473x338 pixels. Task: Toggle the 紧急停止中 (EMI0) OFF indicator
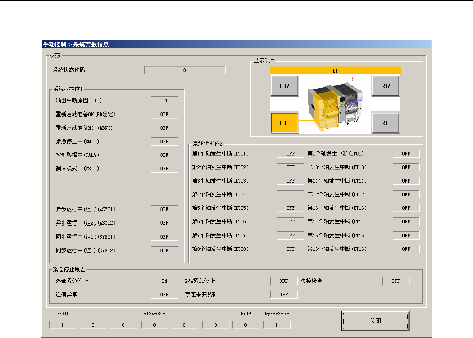click(164, 142)
